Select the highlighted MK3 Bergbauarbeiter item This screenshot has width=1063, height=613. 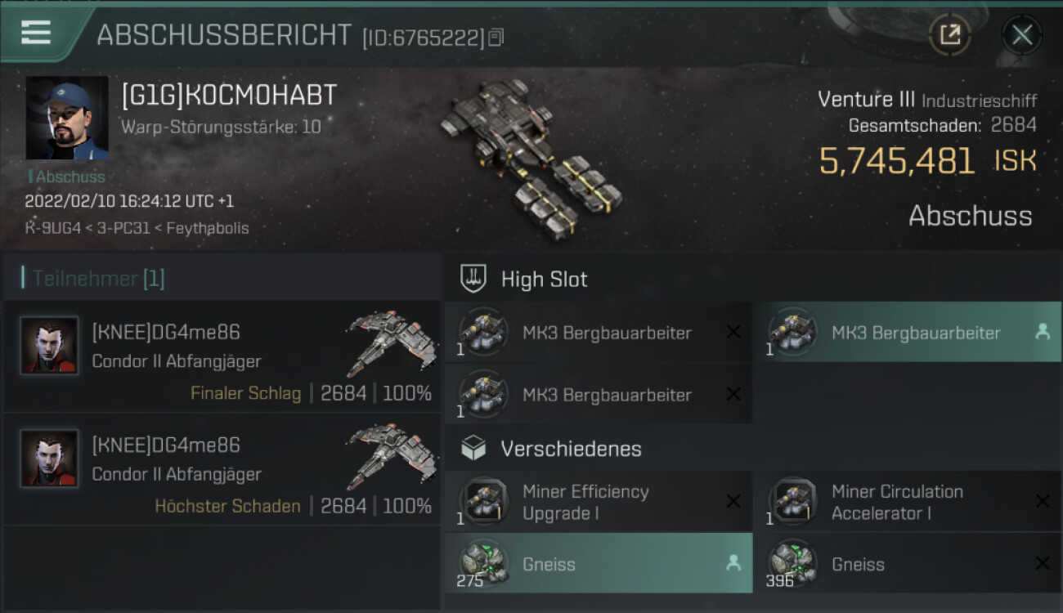point(907,333)
